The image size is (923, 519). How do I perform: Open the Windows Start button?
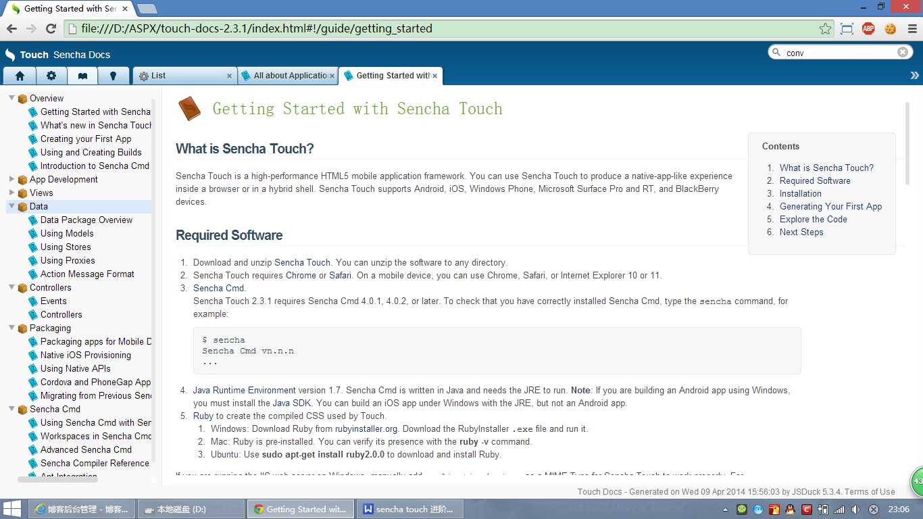[x=12, y=509]
